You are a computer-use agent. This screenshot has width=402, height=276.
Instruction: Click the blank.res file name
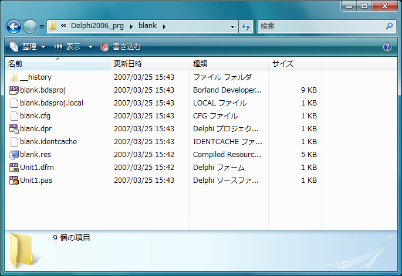point(36,155)
